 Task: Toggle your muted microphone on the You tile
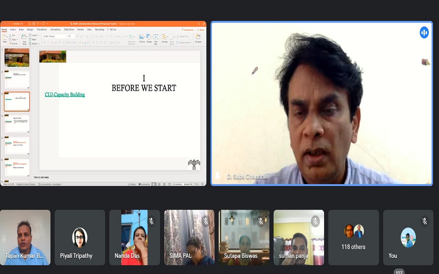click(x=425, y=221)
